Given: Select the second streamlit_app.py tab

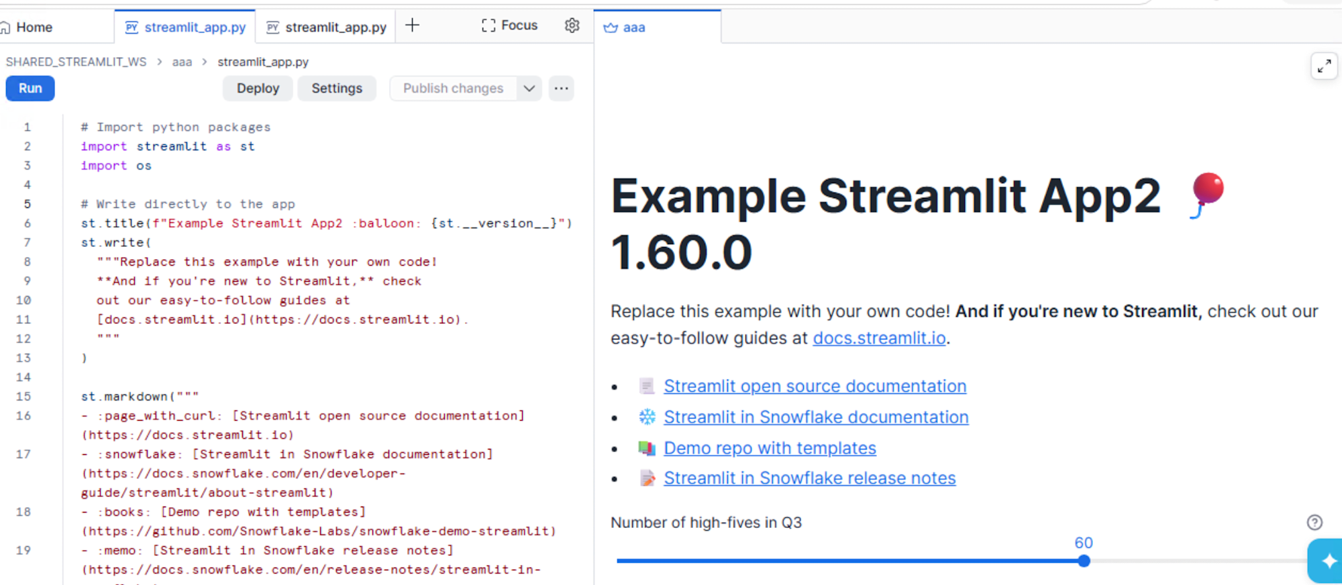Looking at the screenshot, I should click(x=326, y=28).
